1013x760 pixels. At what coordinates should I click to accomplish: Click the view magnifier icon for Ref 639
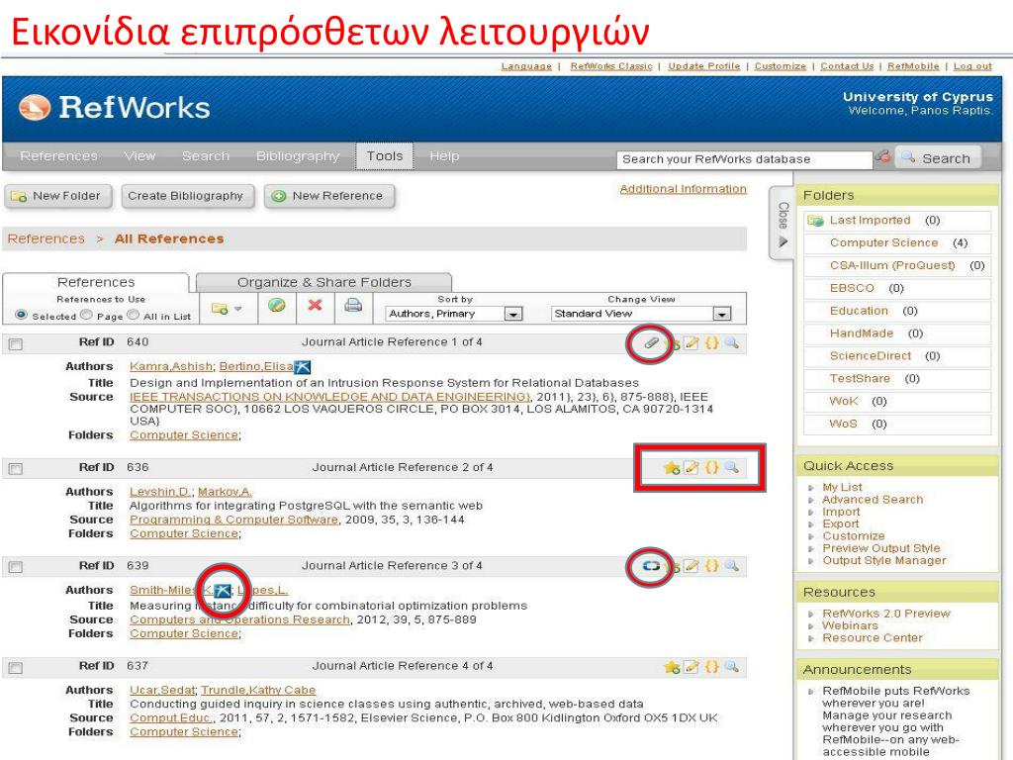tap(731, 566)
